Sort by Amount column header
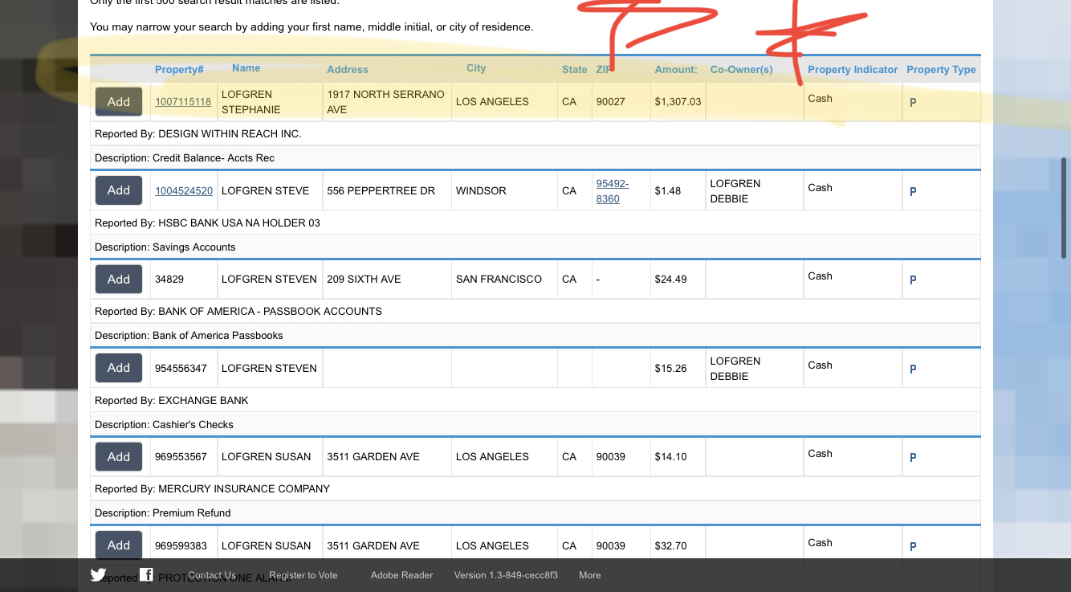 click(676, 70)
